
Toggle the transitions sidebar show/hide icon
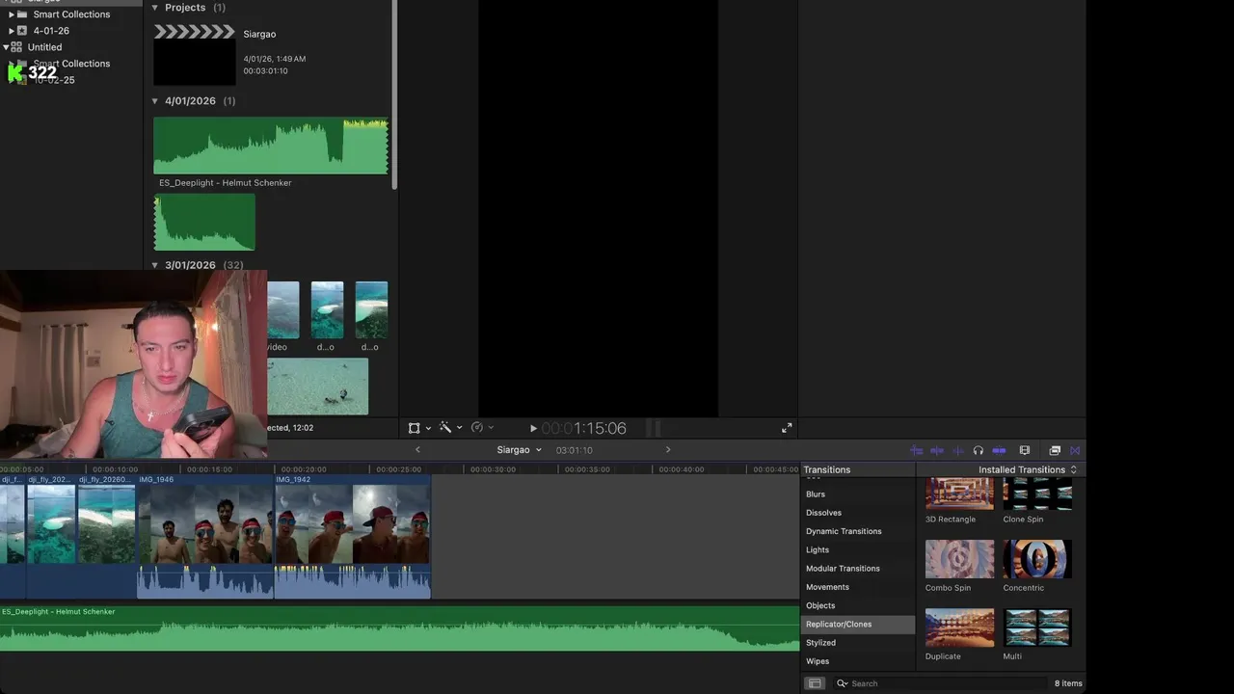[x=815, y=683]
